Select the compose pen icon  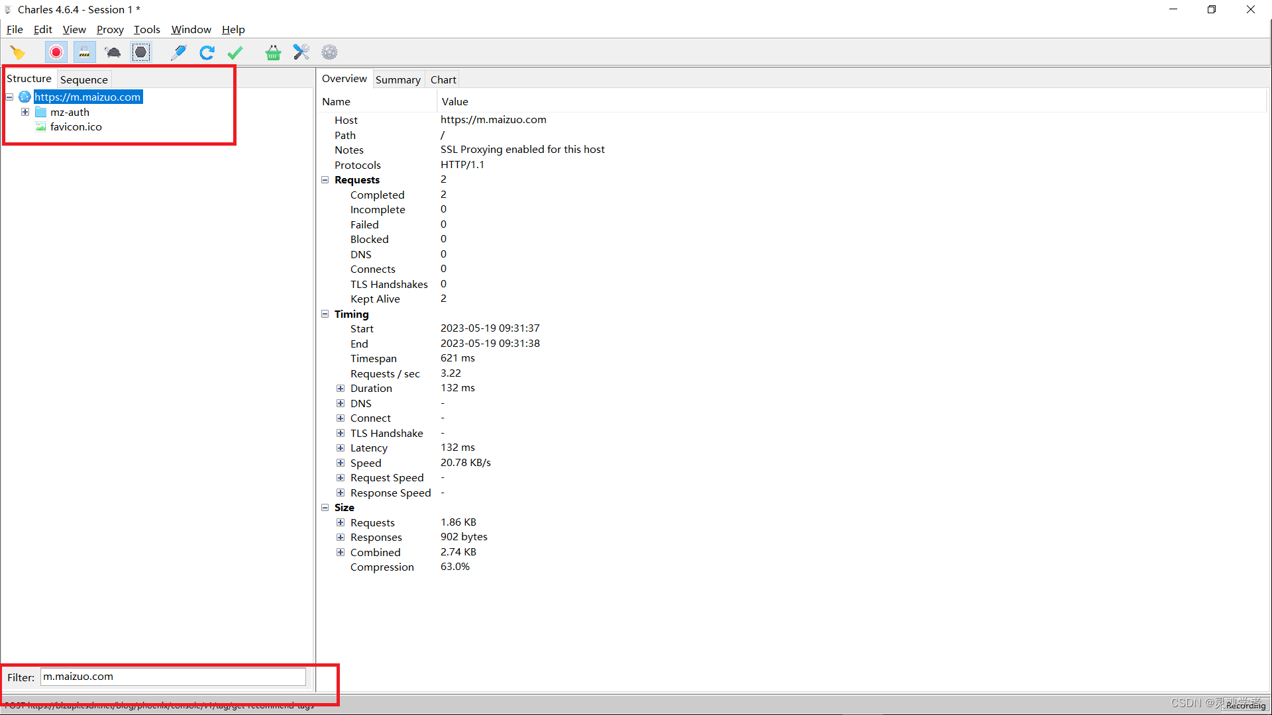tap(178, 52)
